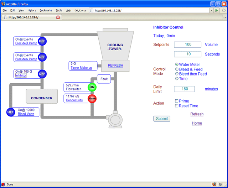The height and width of the screenshot is (188, 228).
Task: Open the Tower Make-up link
Action: [81, 68]
